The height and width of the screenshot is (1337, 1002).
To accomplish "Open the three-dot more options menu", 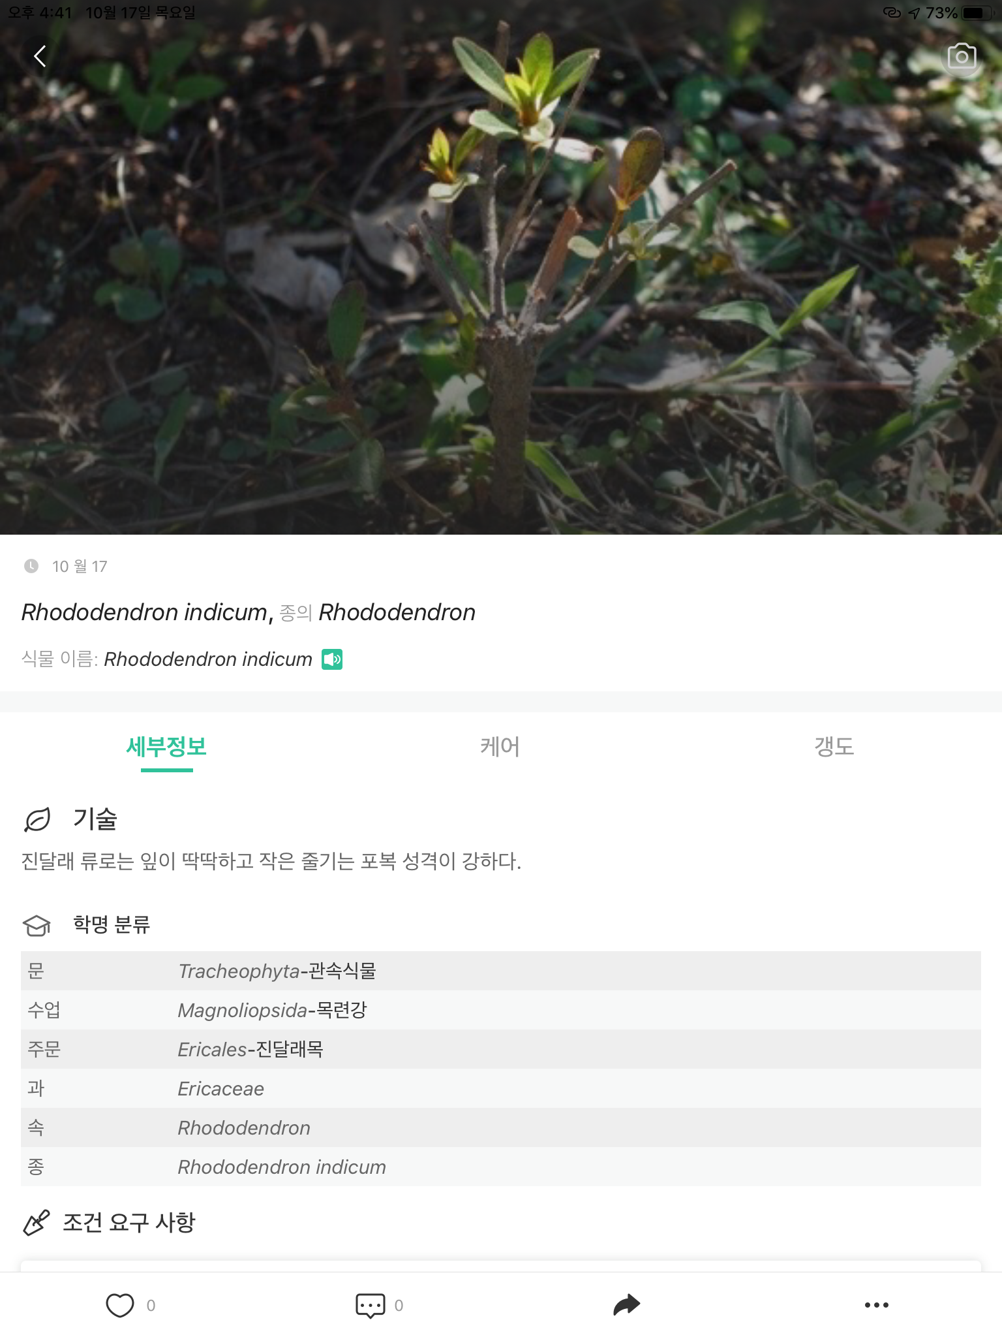I will click(876, 1305).
